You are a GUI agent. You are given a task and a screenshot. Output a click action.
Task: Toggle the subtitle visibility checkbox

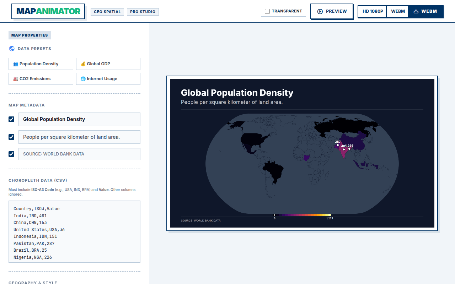[11, 137]
